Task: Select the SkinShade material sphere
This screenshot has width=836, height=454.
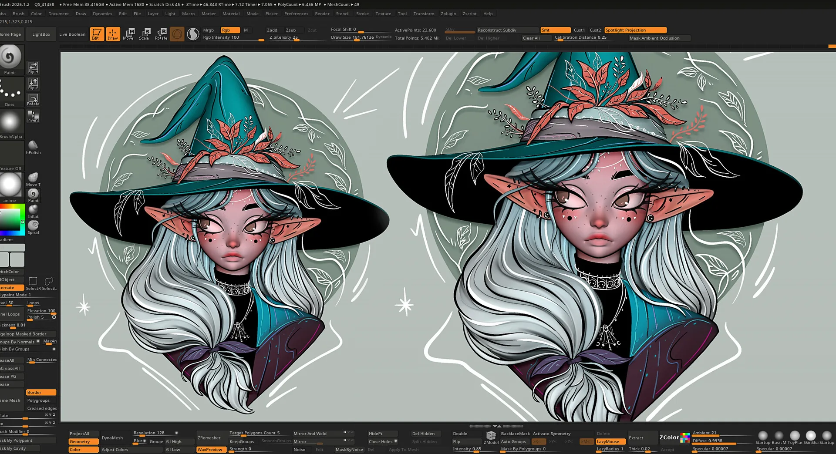Action: click(811, 437)
